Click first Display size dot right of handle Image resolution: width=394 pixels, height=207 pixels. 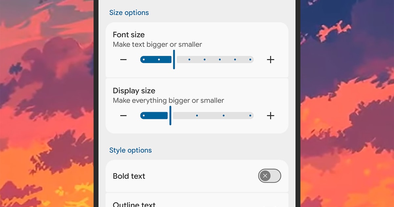coord(197,116)
